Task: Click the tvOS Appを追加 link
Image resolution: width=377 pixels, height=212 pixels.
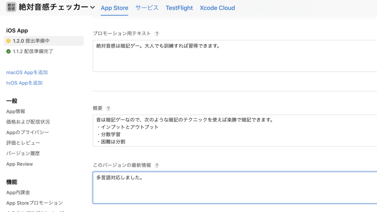Action: (x=24, y=83)
